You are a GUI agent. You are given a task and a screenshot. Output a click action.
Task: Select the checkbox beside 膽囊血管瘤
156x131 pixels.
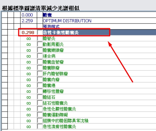pos(40,62)
